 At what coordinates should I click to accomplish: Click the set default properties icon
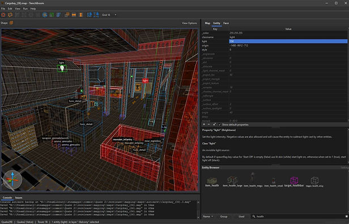(214, 124)
